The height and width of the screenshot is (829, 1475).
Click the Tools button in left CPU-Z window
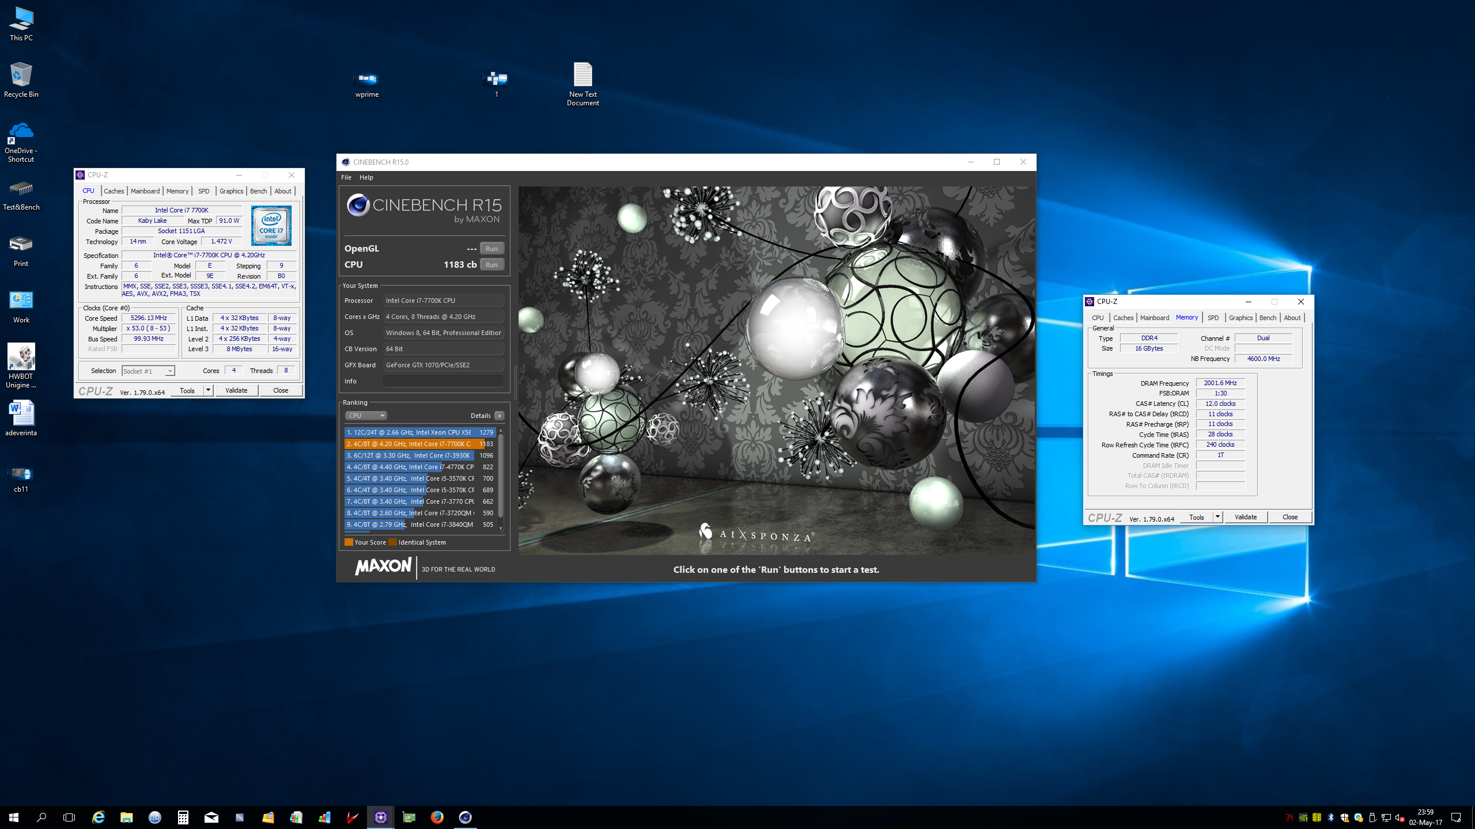point(187,390)
